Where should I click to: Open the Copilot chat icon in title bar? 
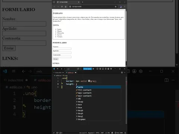point(78,69)
